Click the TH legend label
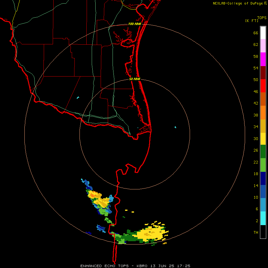 (256, 232)
